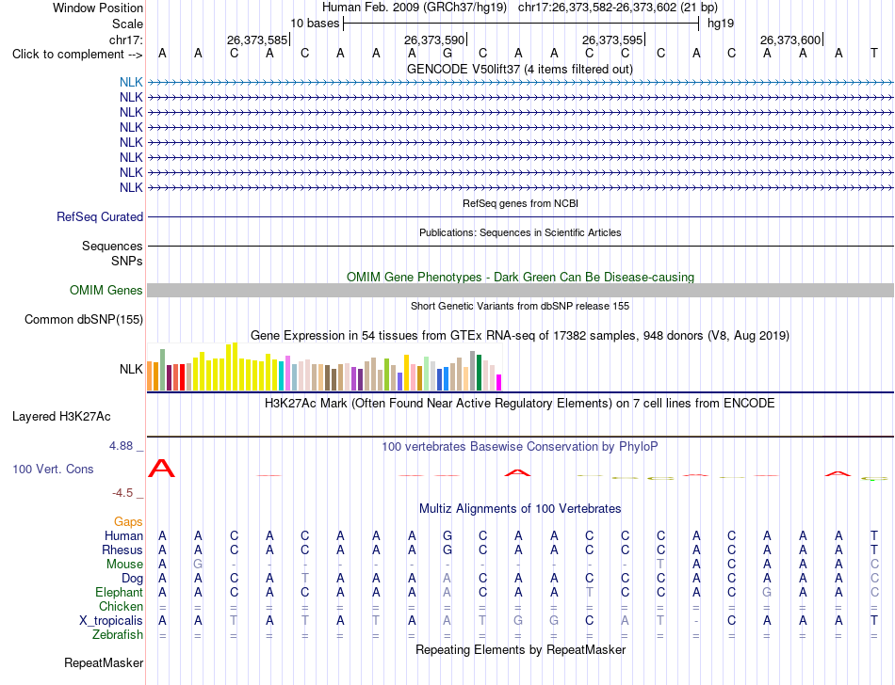Click the Human species label

point(123,535)
